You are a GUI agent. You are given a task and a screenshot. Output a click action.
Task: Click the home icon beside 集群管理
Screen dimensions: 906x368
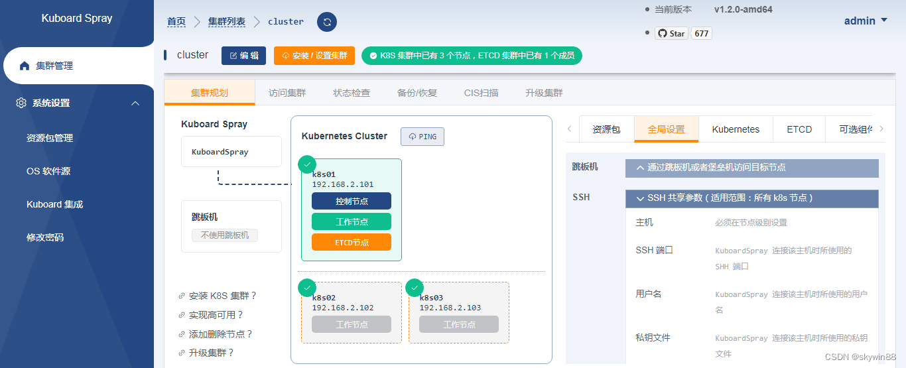[x=25, y=66]
